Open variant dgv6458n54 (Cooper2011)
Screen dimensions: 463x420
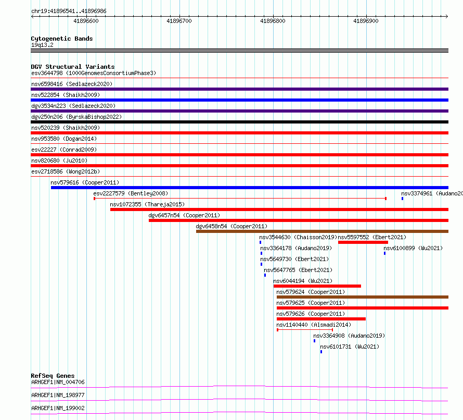click(231, 226)
